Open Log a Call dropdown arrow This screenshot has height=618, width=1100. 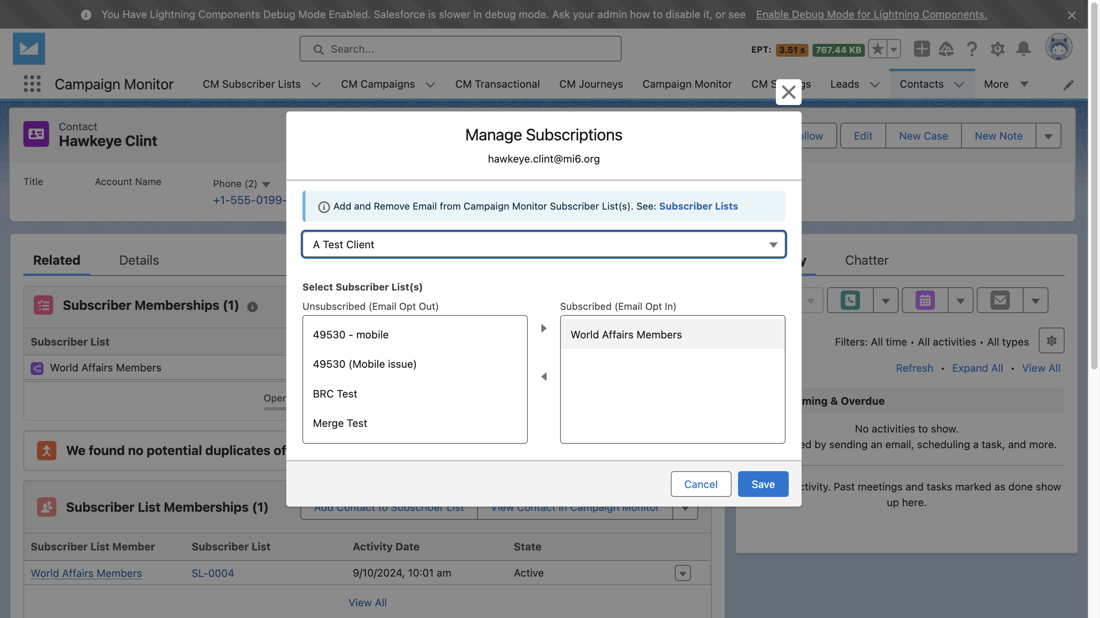click(886, 301)
